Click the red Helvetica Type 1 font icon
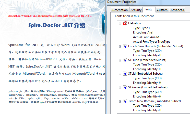This screenshot has width=190, height=114. pos(125,23)
